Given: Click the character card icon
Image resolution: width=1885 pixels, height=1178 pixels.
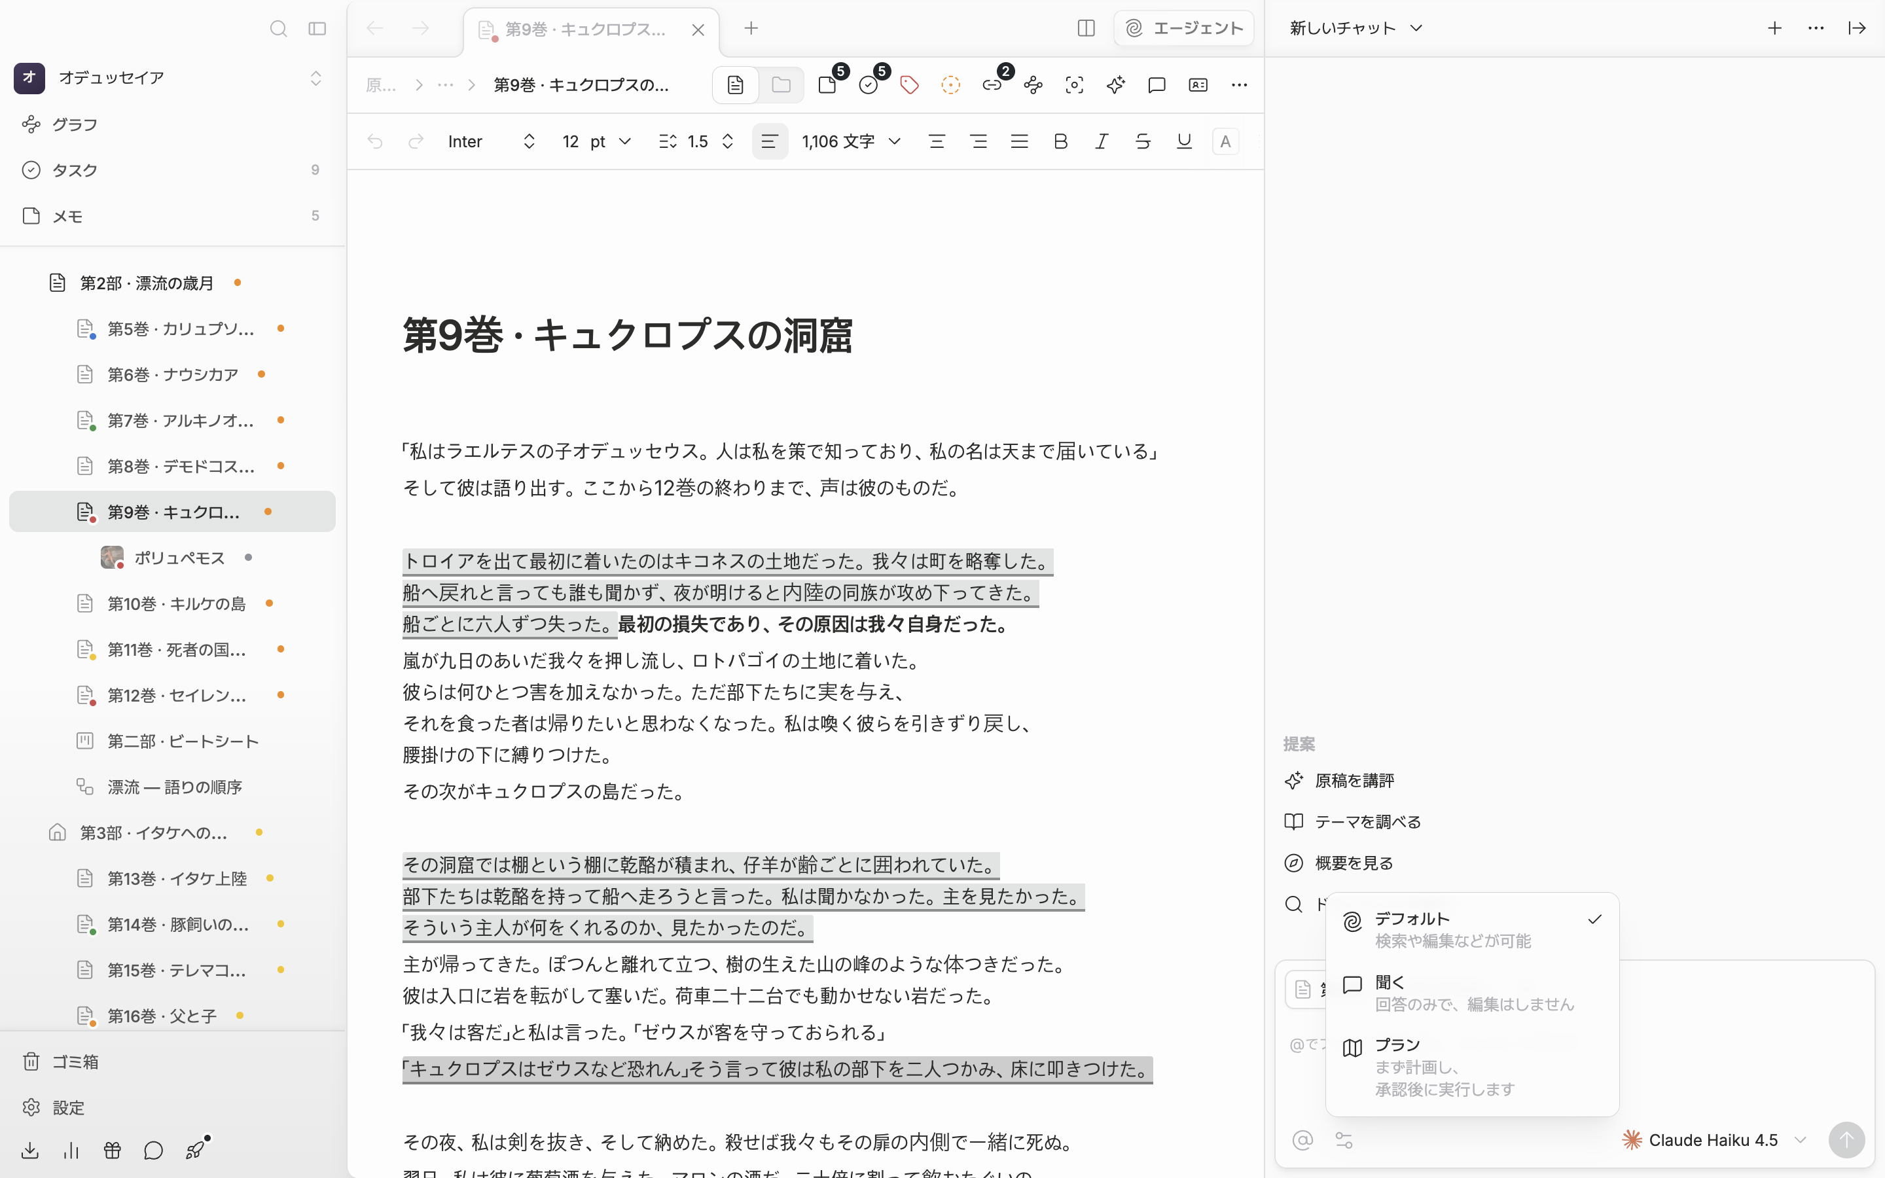Looking at the screenshot, I should pyautogui.click(x=1198, y=85).
